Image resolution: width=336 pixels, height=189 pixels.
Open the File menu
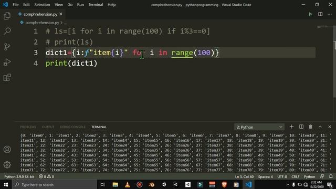15,5
